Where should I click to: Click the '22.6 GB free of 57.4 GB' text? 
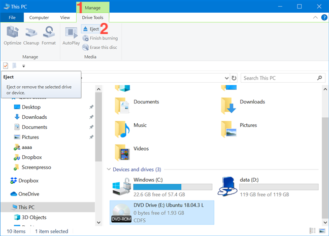[x=159, y=195]
